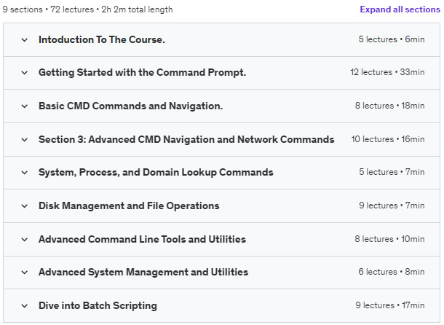Expand the 'Section 3: Advanced CMD Navigation' chevron
Screen dimensions: 444x325
[x=25, y=140]
